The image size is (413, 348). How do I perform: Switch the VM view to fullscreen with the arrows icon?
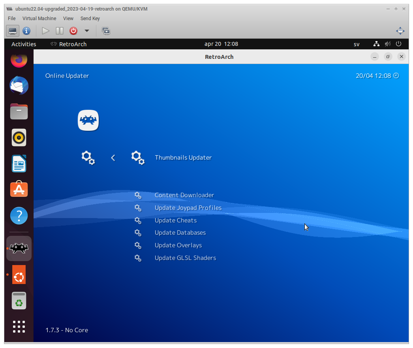pos(400,31)
